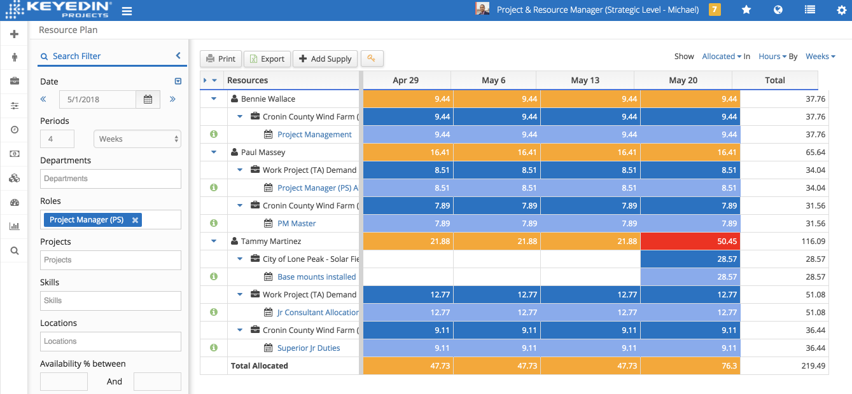Open the hamburger navigation menu
852x394 pixels.
127,11
